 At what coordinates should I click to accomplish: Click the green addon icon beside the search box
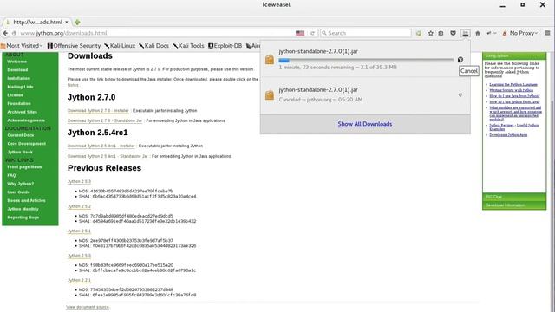point(419,33)
